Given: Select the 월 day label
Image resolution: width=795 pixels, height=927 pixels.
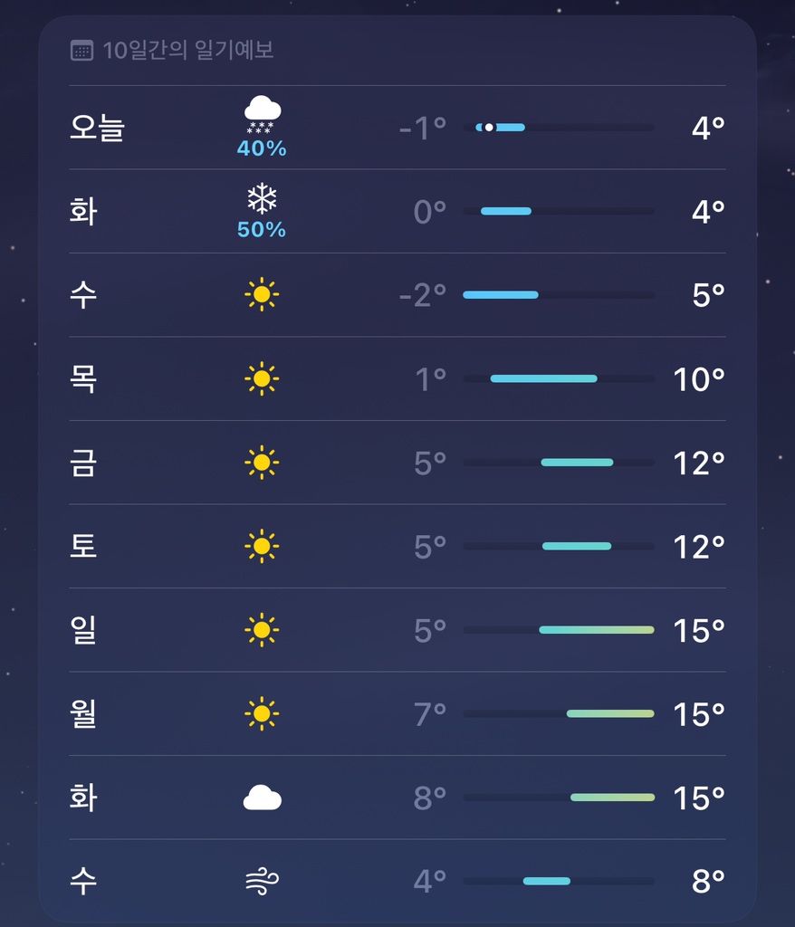Looking at the screenshot, I should point(83,713).
